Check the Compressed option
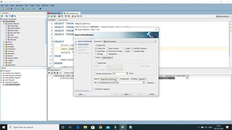This screenshot has width=232, height=130. 119,79
